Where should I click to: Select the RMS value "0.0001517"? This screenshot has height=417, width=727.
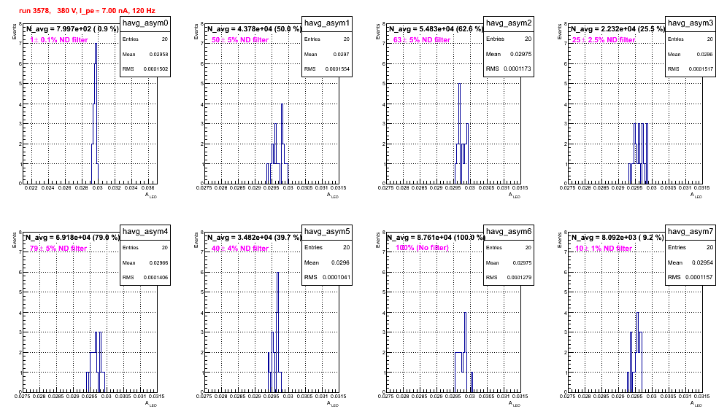tap(701, 69)
